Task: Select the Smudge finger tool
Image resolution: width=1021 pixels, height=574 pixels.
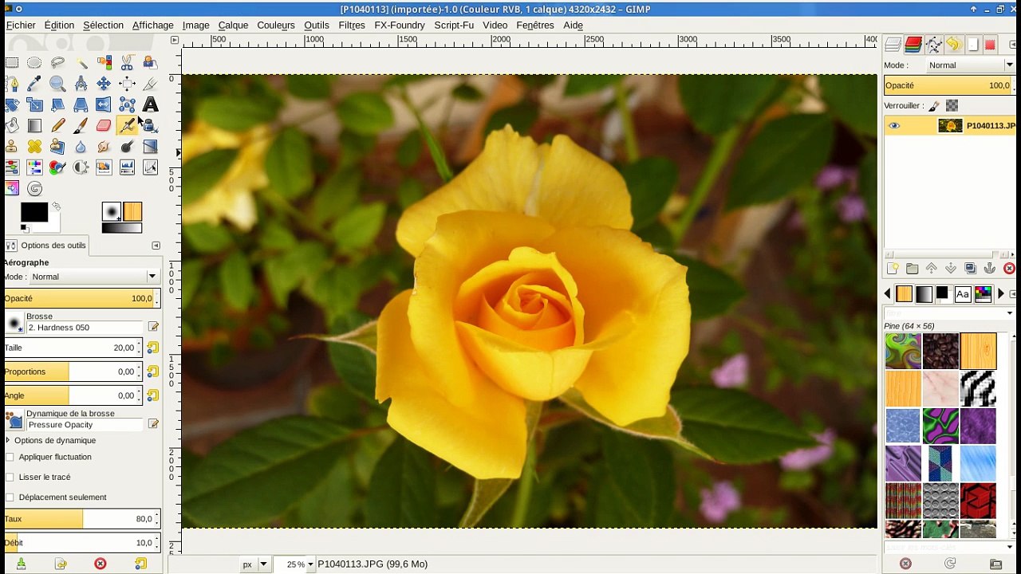Action: point(104,147)
